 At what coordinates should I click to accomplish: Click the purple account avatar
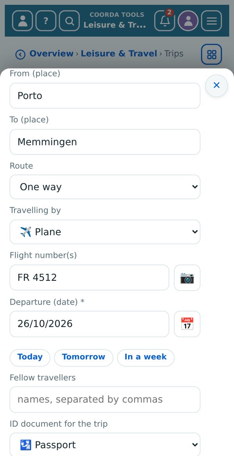coord(188,21)
